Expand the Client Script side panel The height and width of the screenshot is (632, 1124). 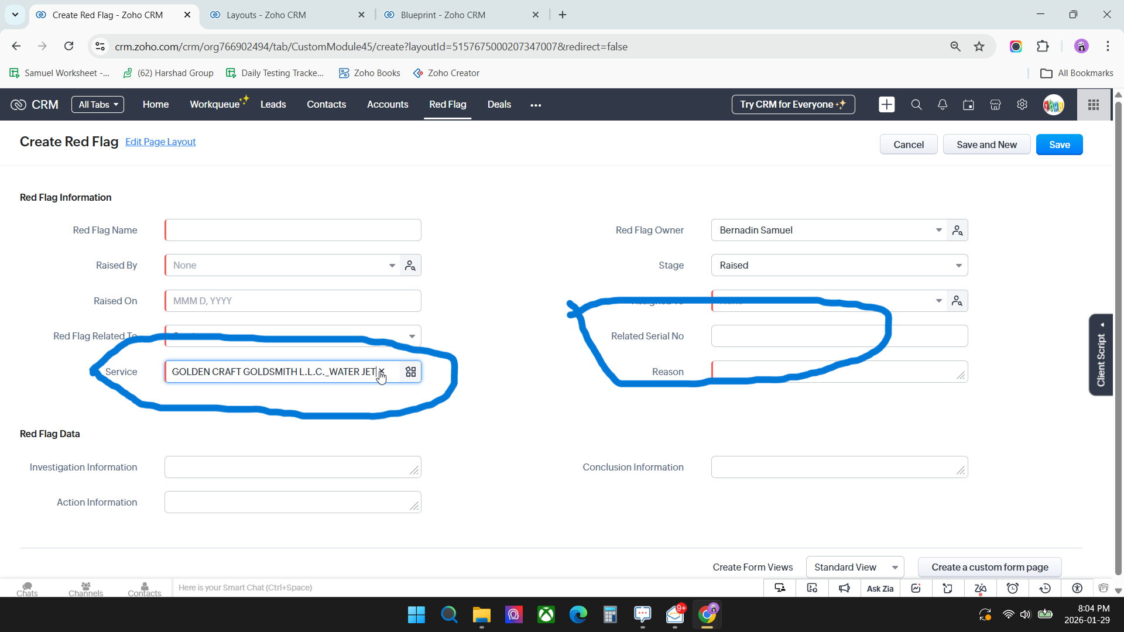1101,355
